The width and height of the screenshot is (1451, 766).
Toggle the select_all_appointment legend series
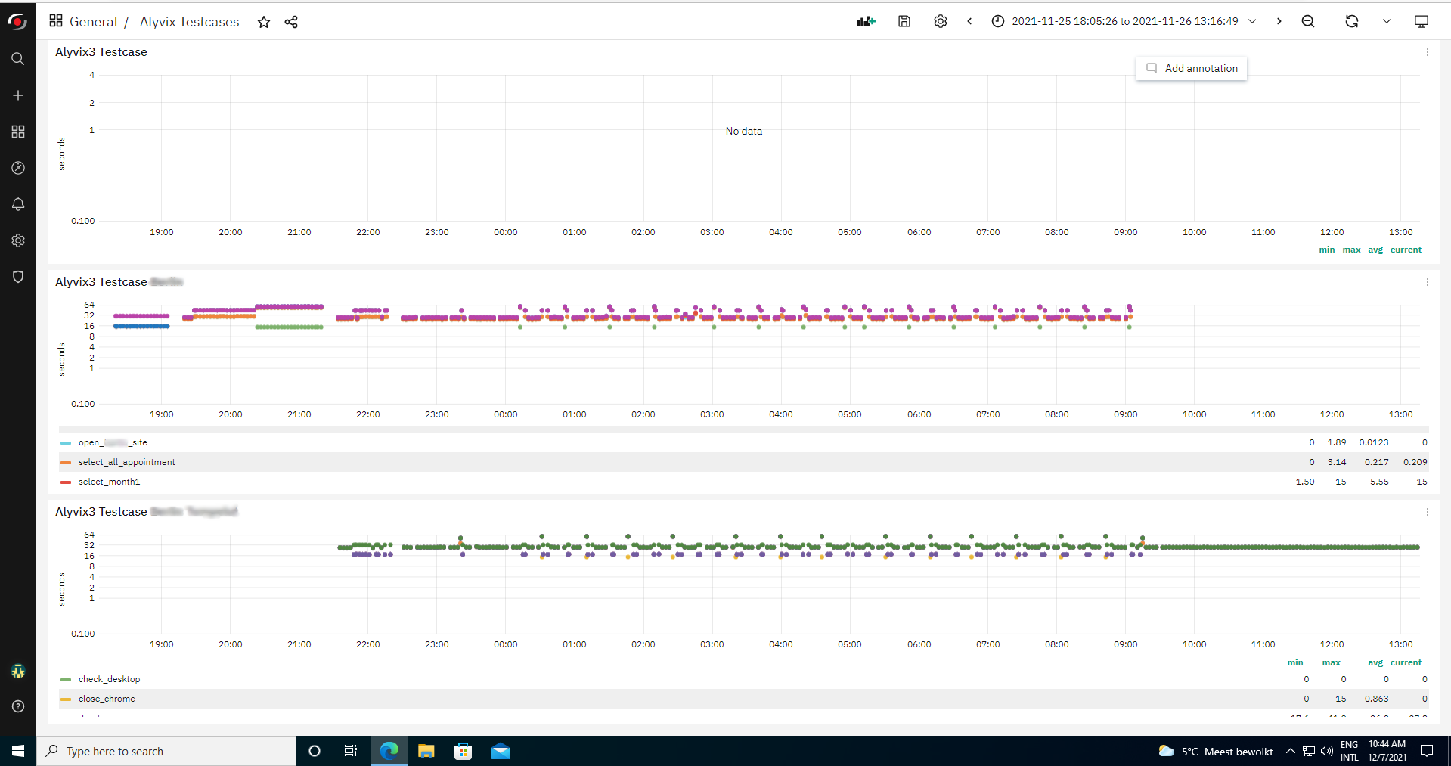tap(126, 462)
